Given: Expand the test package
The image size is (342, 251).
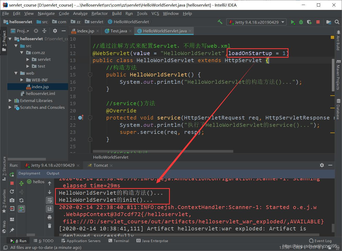Looking at the screenshot, I should (x=28, y=66).
